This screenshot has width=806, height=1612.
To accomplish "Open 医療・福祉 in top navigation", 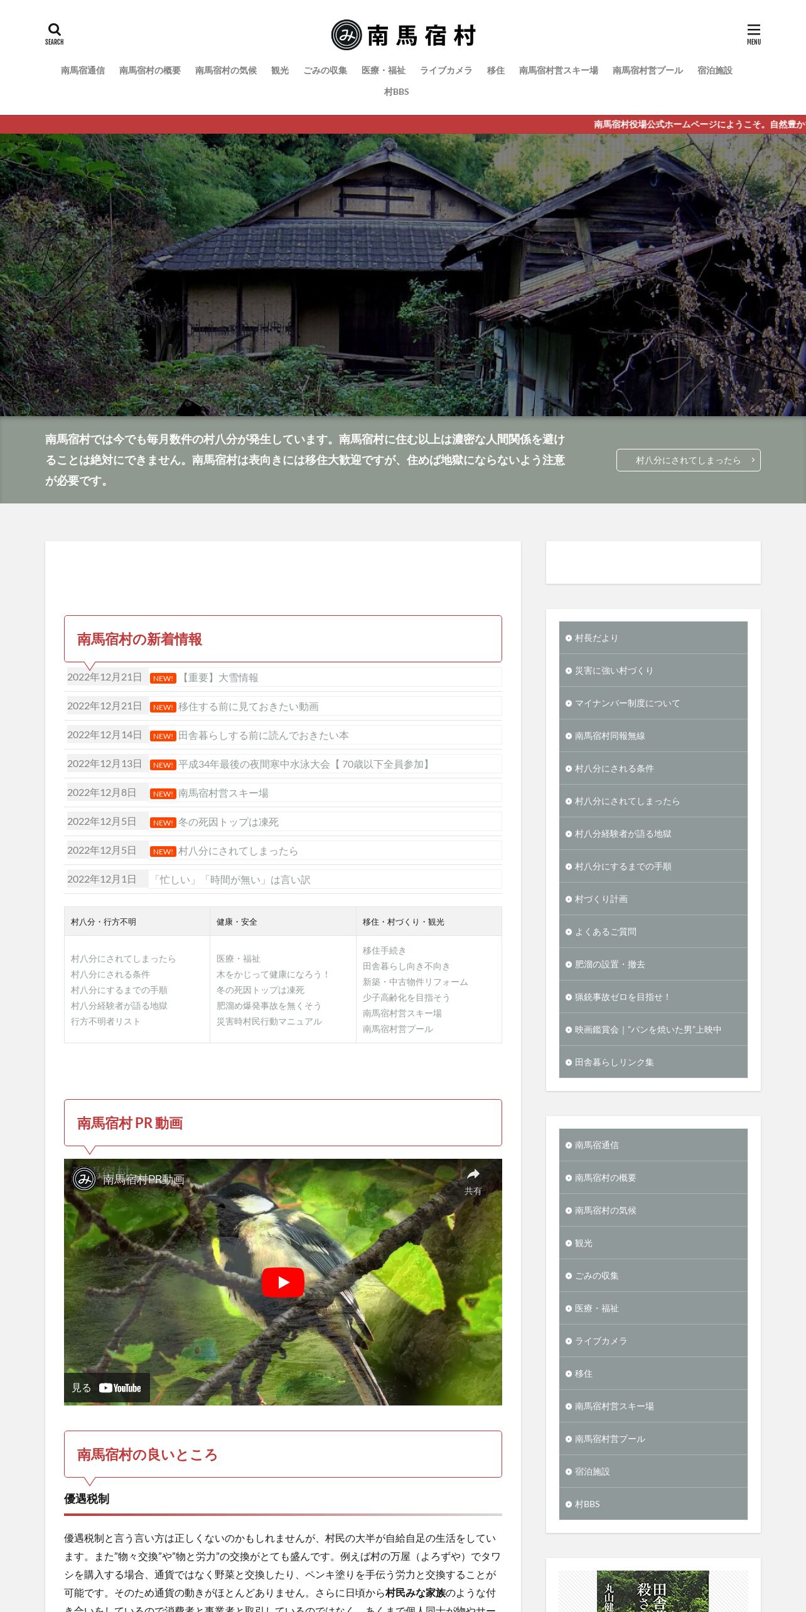I will 384,70.
